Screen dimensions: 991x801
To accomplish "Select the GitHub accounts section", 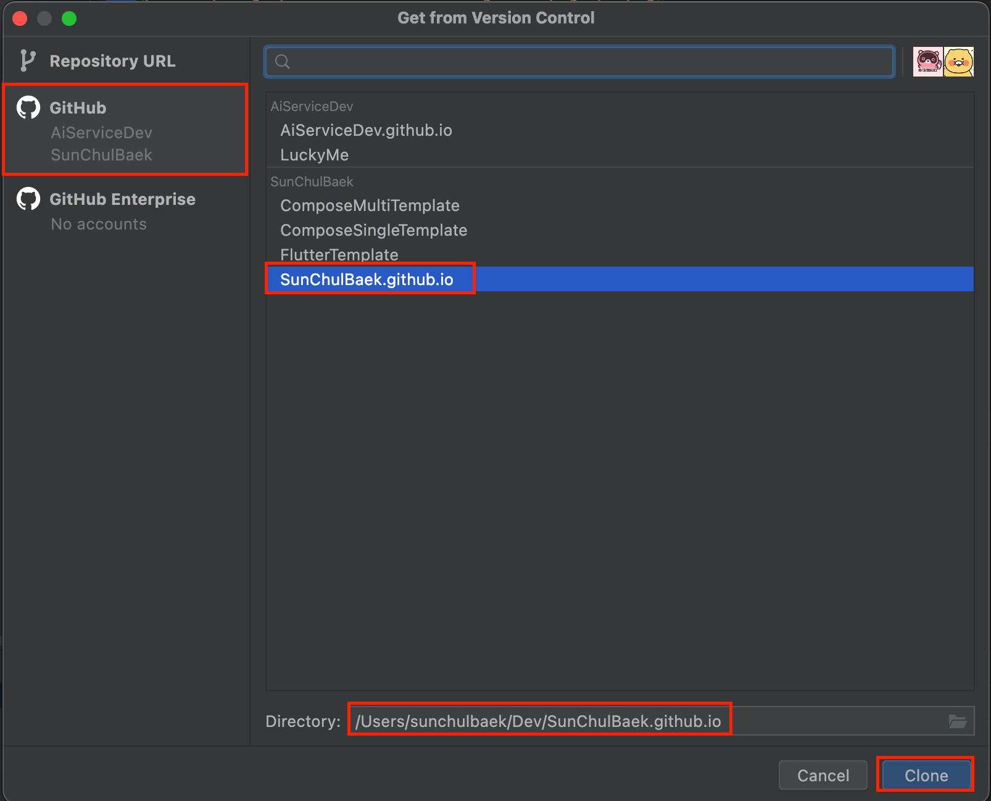I will pyautogui.click(x=126, y=130).
